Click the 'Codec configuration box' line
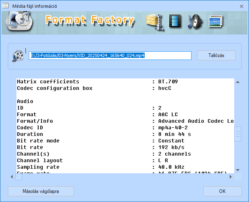 pos(55,88)
